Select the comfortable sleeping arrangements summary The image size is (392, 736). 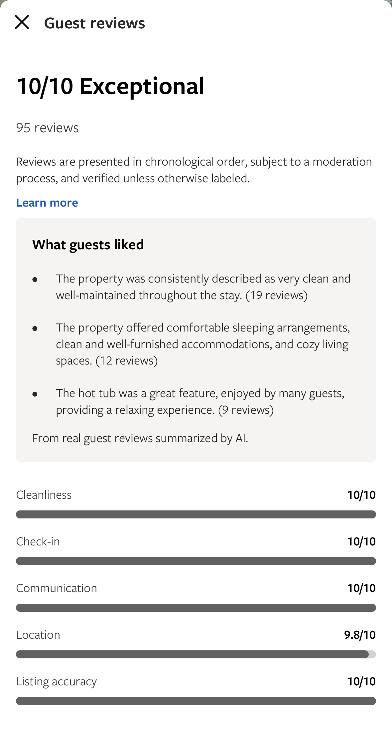coord(203,344)
